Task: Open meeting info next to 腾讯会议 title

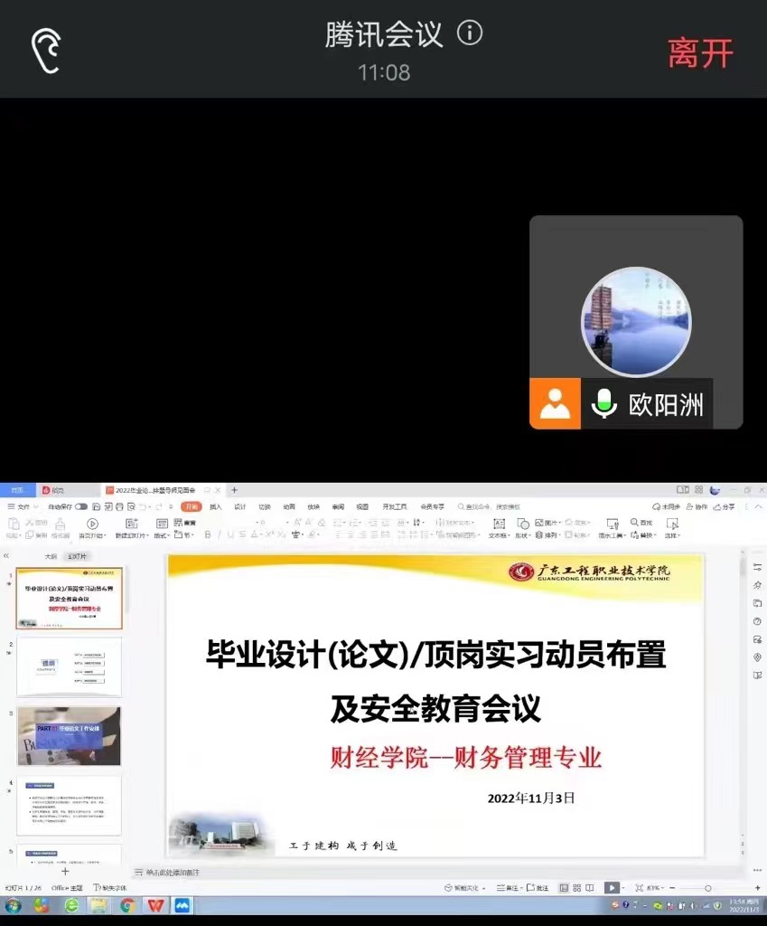Action: coord(470,34)
